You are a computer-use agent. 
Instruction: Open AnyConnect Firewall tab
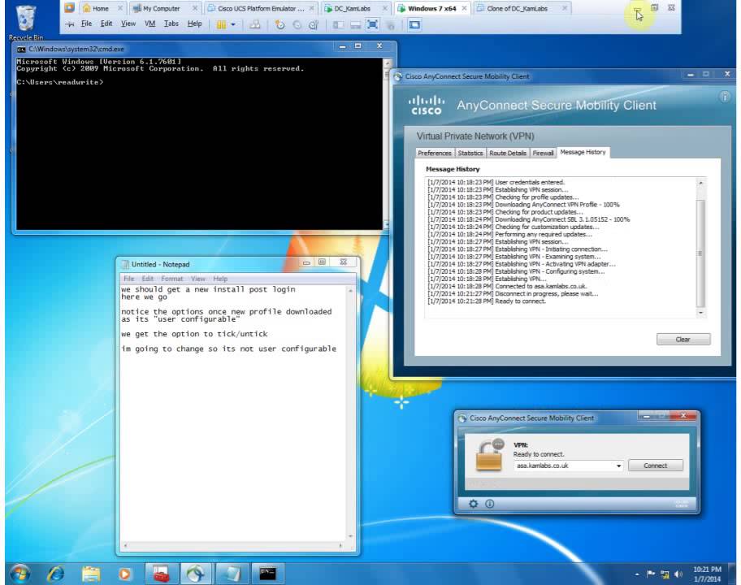coord(543,153)
